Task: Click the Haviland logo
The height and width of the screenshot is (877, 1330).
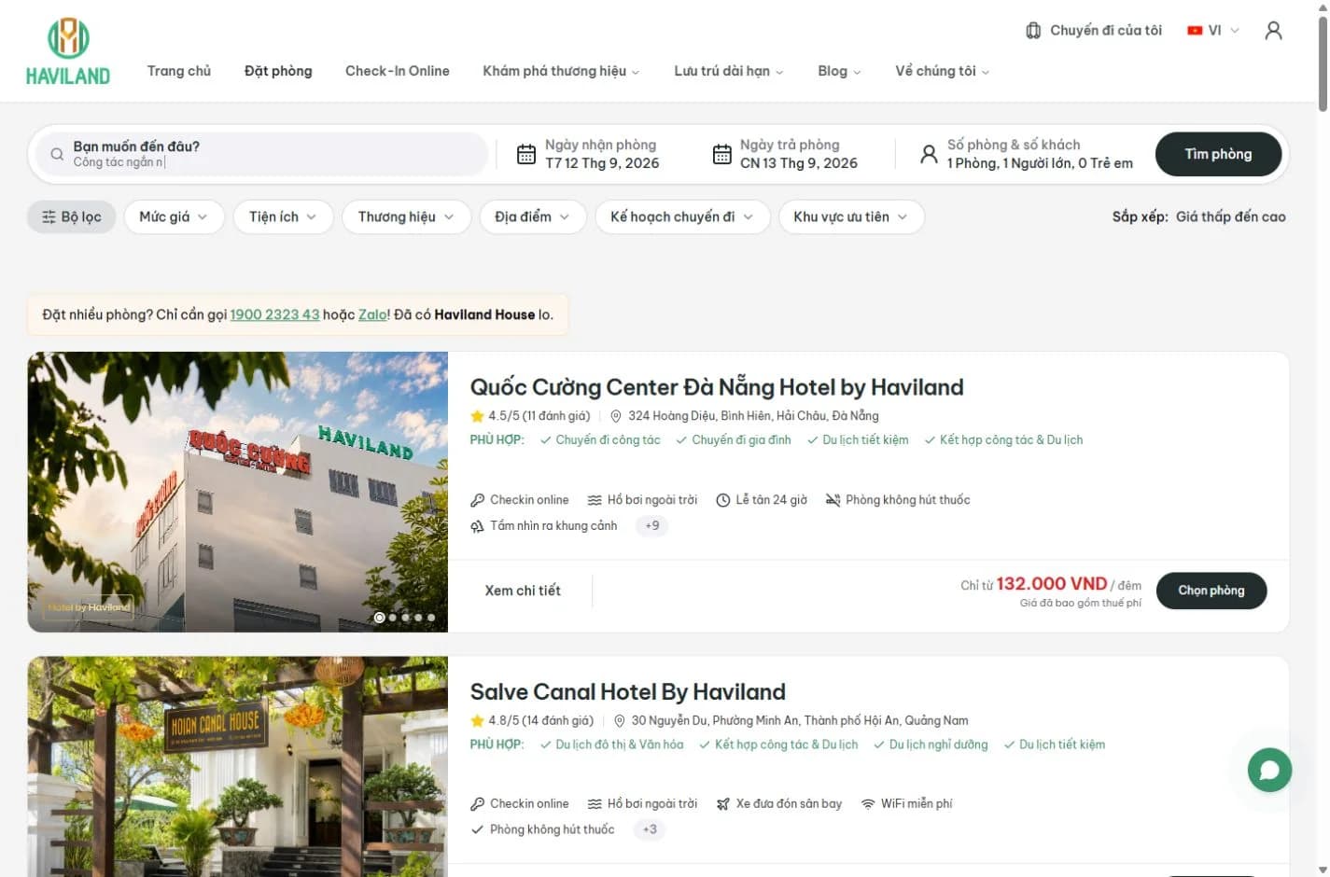Action: click(x=68, y=52)
